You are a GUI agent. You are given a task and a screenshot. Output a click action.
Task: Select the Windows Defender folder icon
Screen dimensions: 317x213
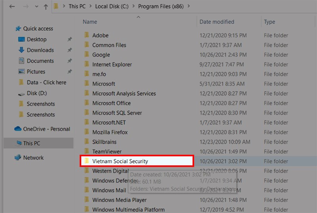click(87, 180)
